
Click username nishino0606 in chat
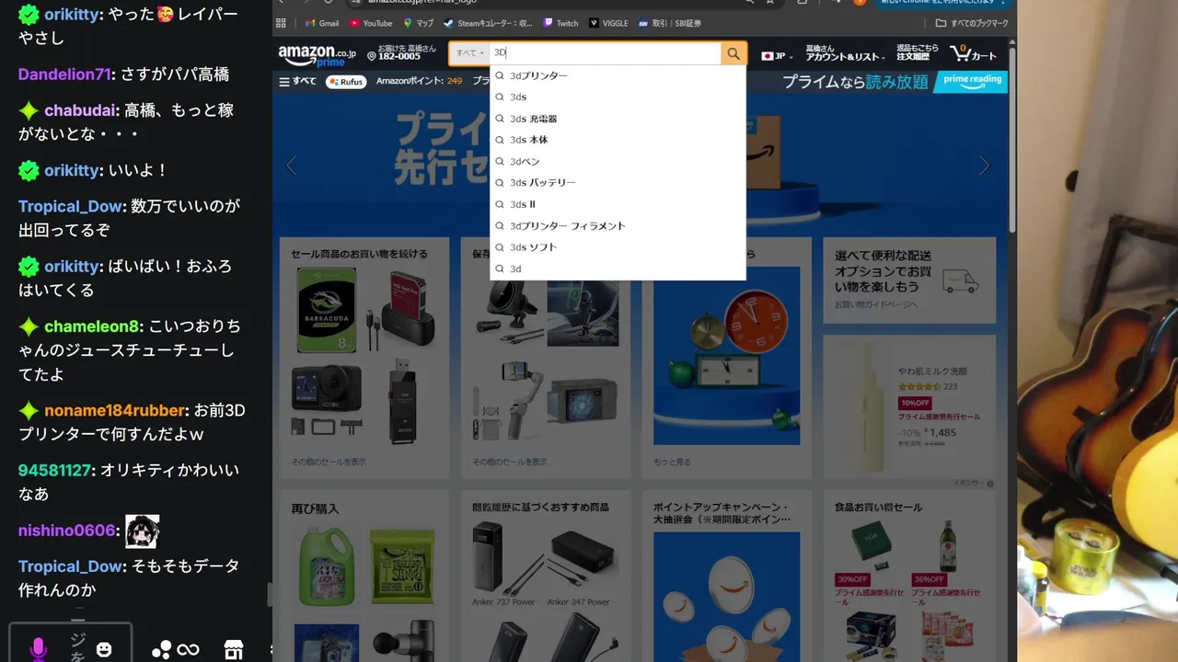(67, 531)
